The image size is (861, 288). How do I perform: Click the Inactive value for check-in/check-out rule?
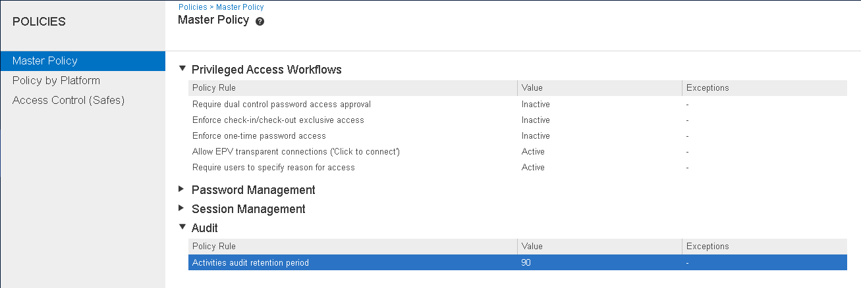536,120
